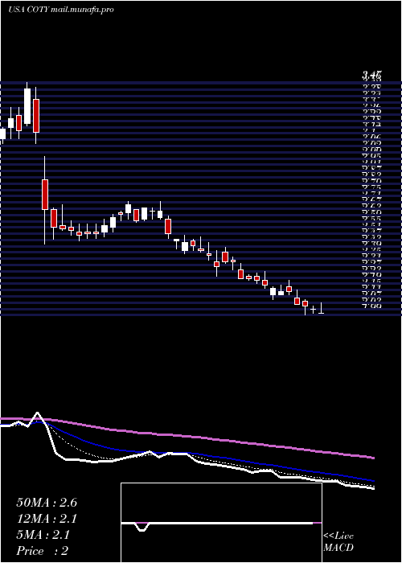Select the '12MA : 2.1' readout
The height and width of the screenshot is (563, 402).
click(47, 519)
